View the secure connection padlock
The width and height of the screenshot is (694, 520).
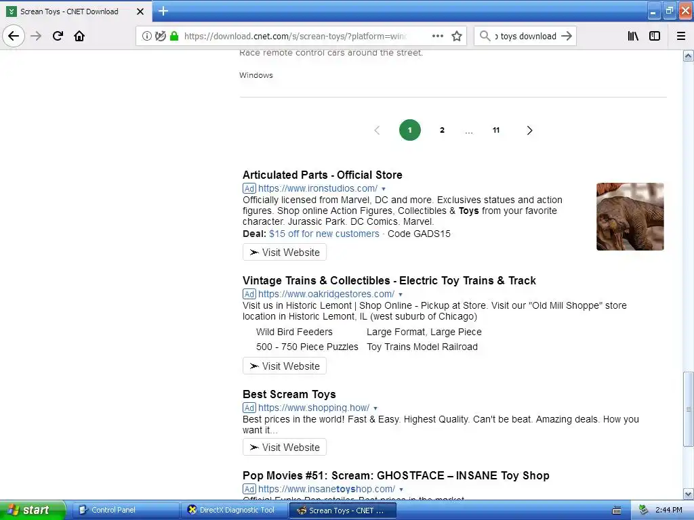pyautogui.click(x=174, y=37)
